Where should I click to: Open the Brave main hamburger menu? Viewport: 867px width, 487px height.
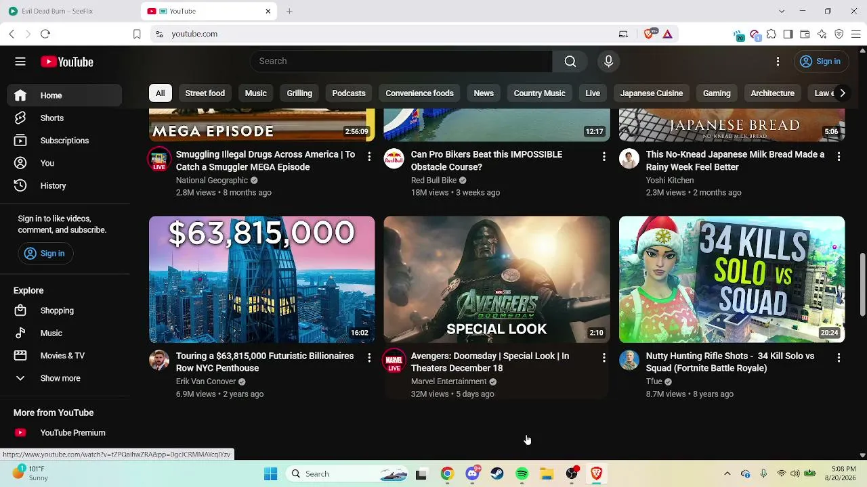(856, 34)
